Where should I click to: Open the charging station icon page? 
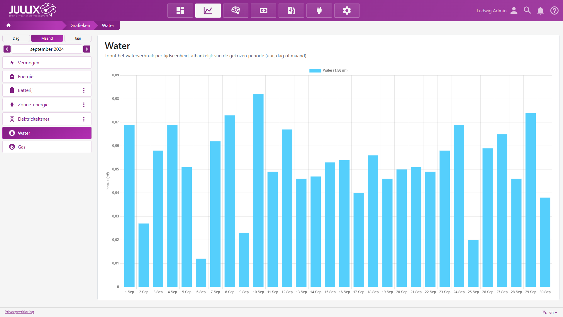coord(291,11)
